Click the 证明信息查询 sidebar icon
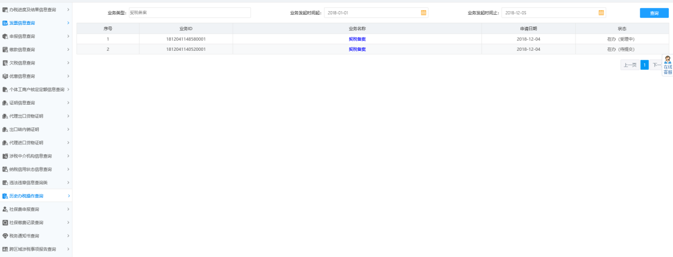This screenshot has height=257, width=673. (5, 103)
